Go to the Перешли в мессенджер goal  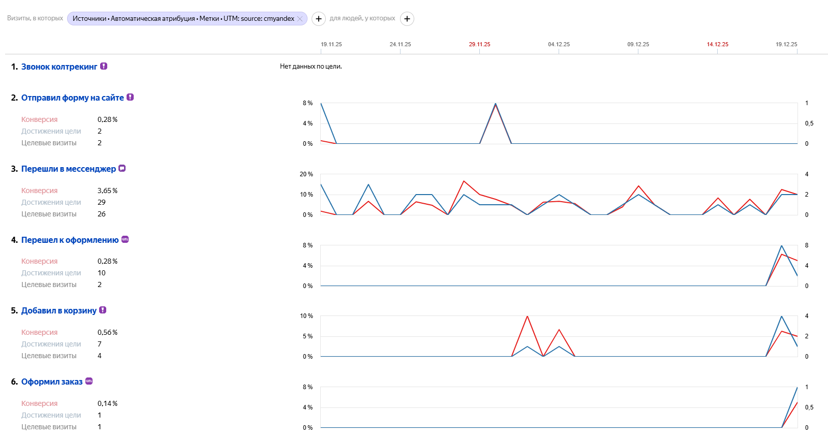[x=68, y=169]
